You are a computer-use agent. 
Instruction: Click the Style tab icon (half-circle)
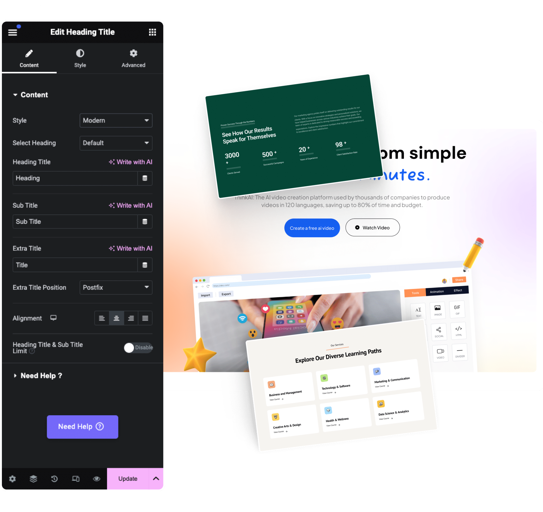[x=80, y=53]
